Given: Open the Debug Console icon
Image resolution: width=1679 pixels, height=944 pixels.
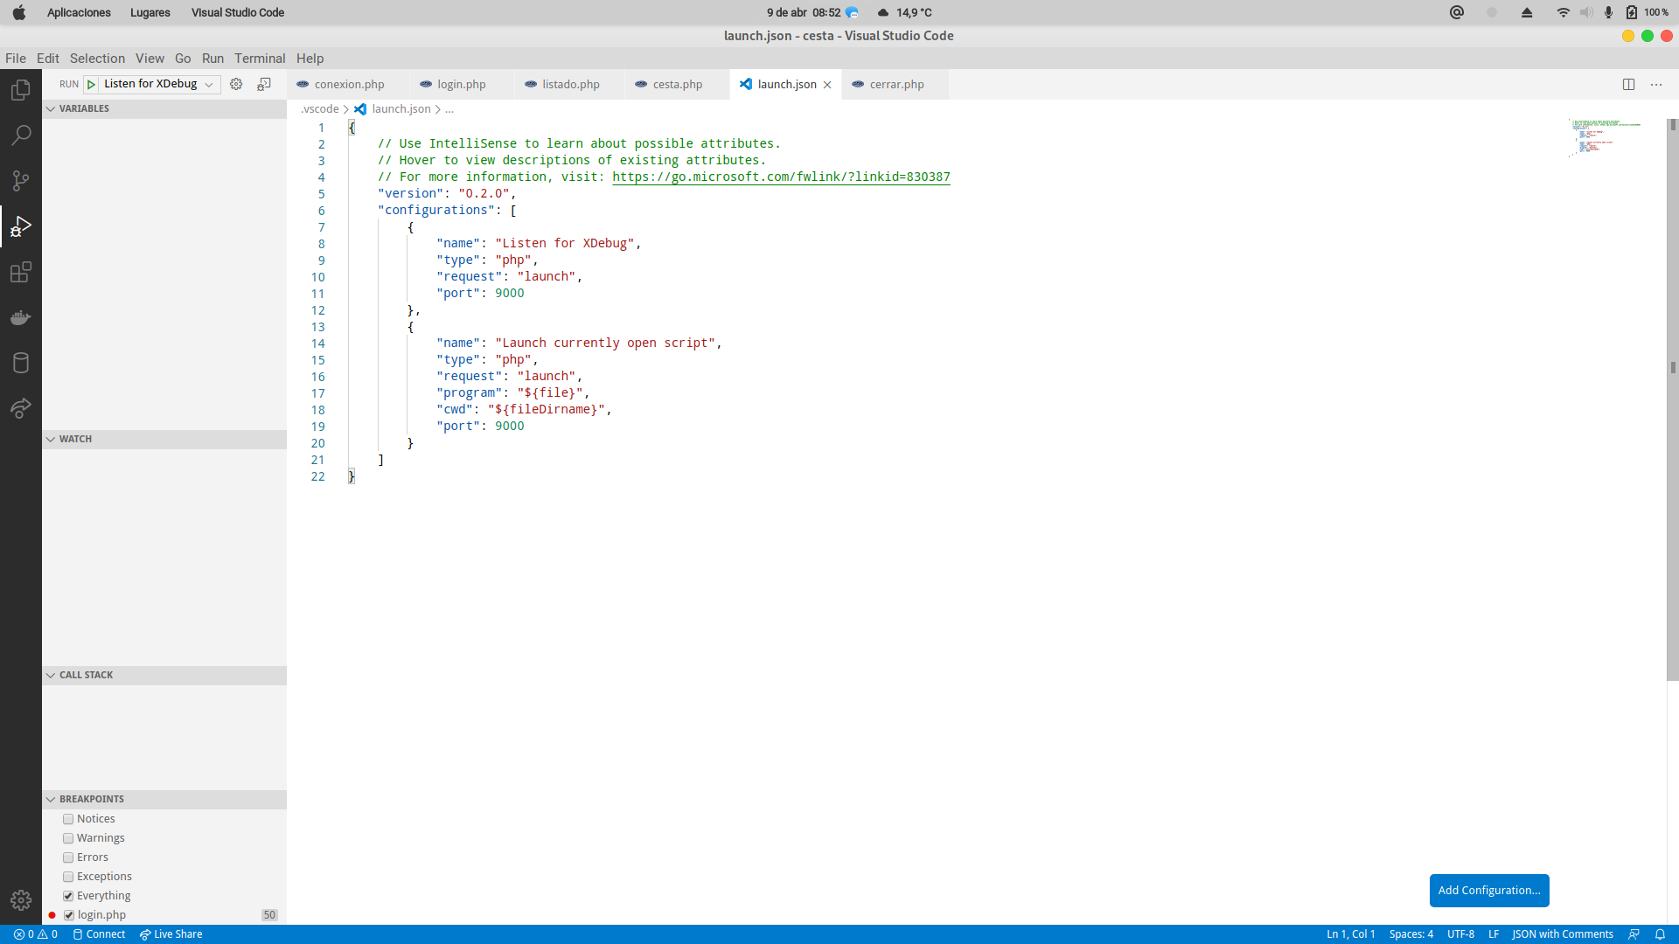Looking at the screenshot, I should click(x=264, y=84).
